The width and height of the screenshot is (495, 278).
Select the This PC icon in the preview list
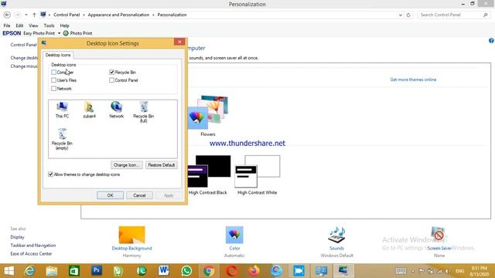62,110
